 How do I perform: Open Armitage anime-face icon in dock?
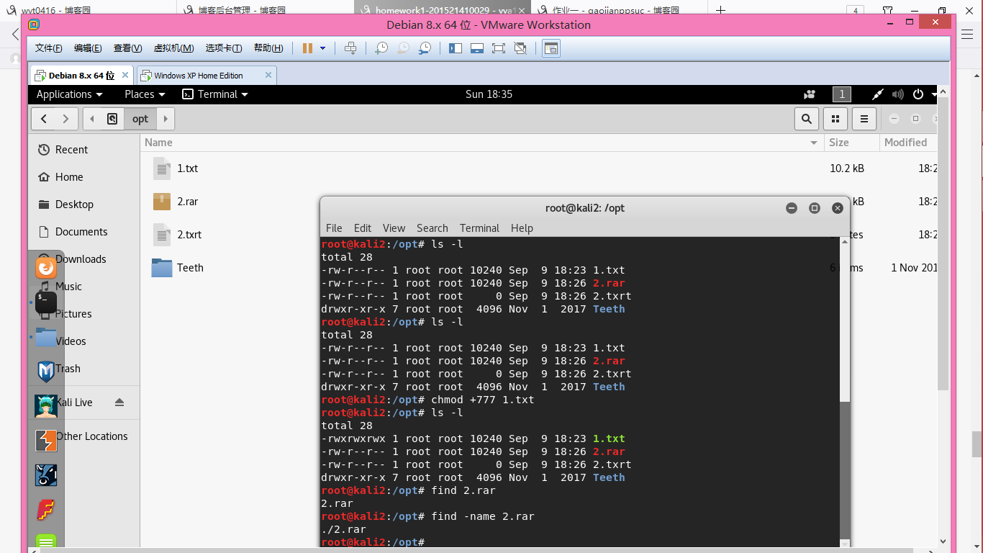pyautogui.click(x=46, y=406)
